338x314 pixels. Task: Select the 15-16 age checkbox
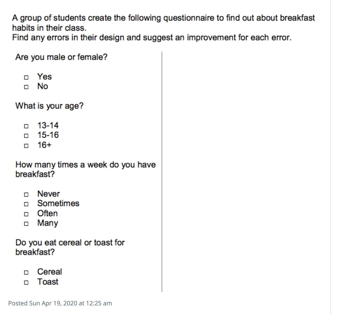(26, 136)
